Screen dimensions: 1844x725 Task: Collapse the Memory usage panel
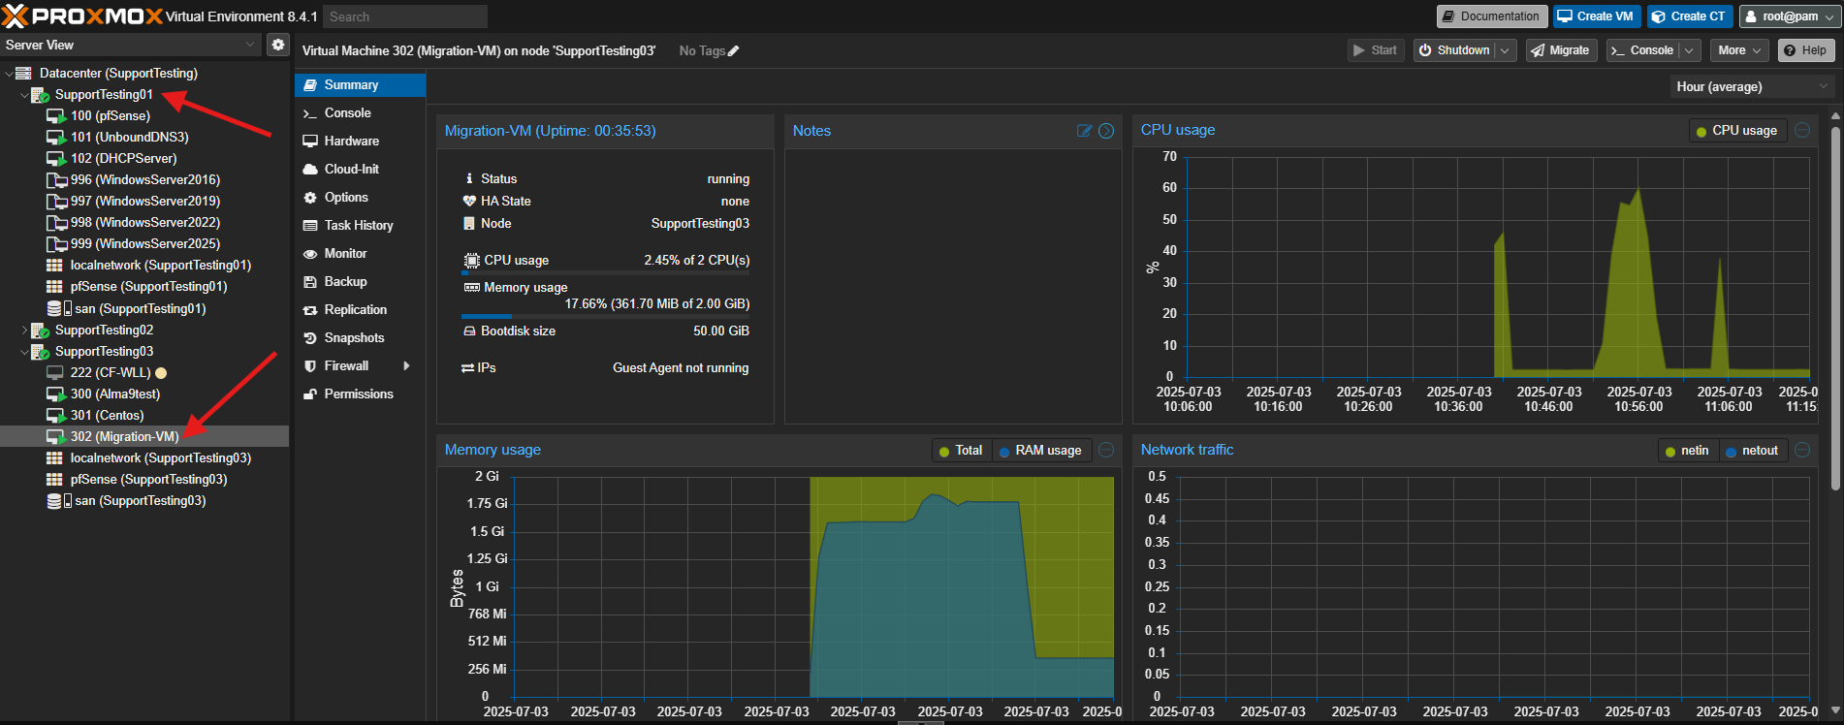(x=1106, y=450)
